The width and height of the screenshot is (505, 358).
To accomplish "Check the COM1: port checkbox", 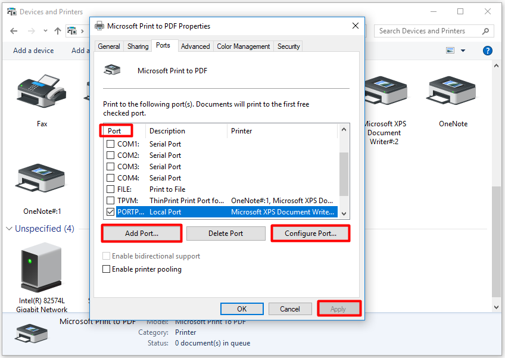I will pyautogui.click(x=111, y=144).
